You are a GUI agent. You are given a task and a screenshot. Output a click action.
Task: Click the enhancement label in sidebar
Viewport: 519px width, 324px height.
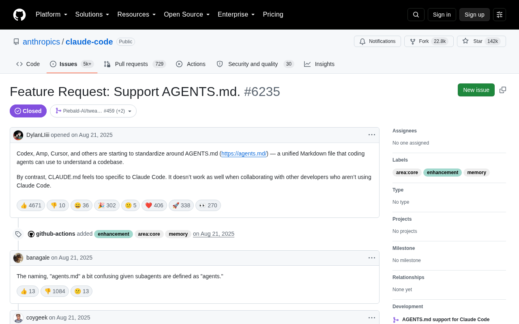(442, 173)
